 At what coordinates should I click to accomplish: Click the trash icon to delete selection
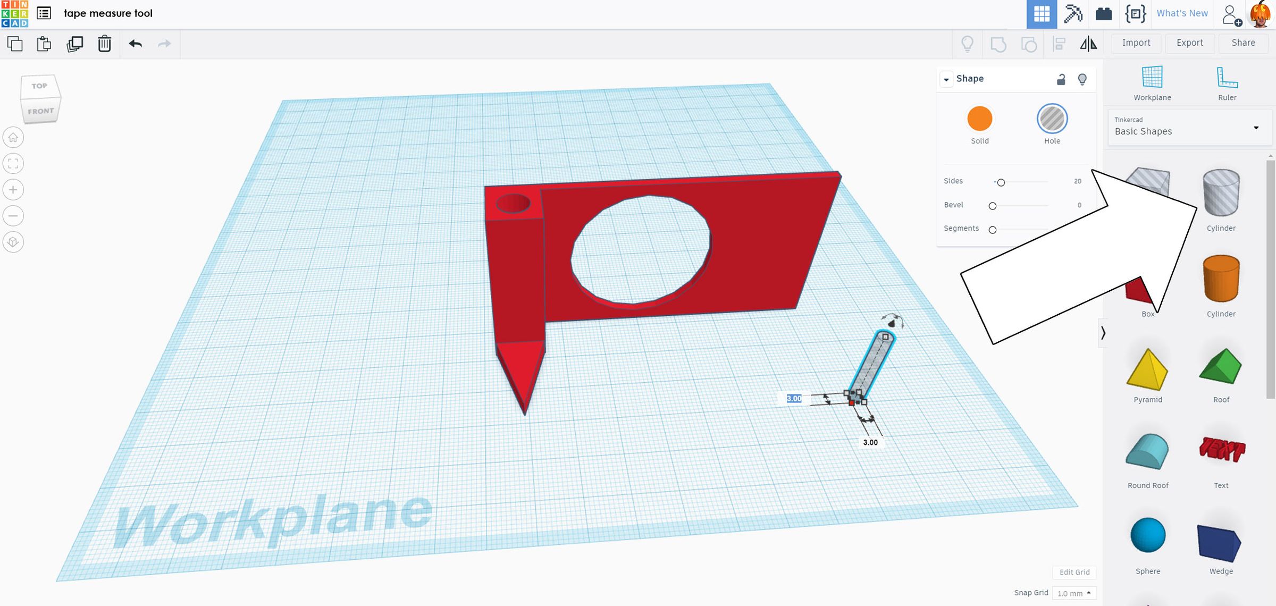click(104, 44)
